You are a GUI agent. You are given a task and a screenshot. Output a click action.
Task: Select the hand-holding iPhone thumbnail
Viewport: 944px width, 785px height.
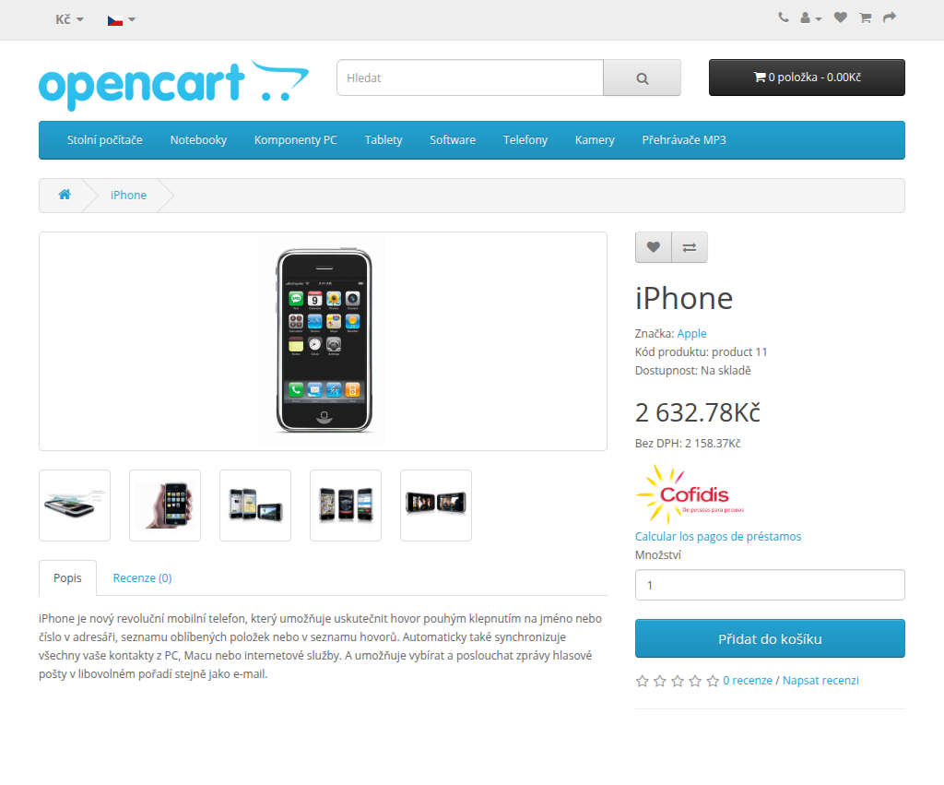tap(165, 505)
